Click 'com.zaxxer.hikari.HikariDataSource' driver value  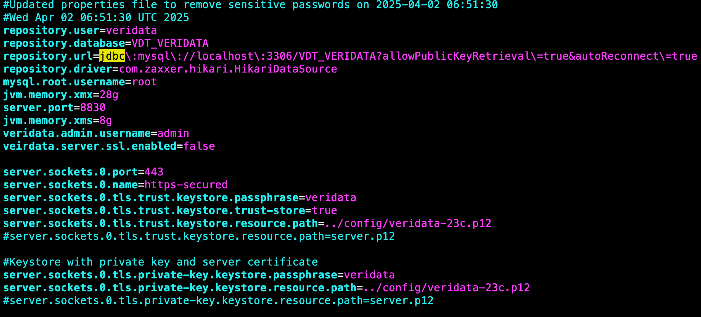[228, 69]
